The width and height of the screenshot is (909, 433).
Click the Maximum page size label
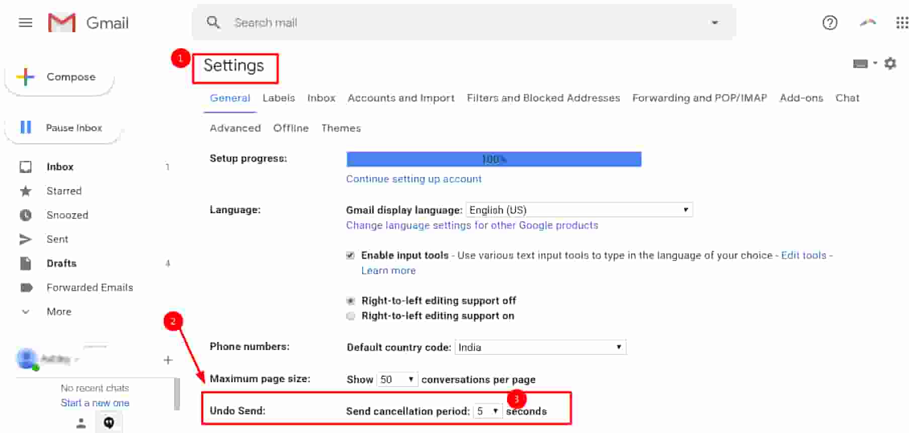coord(260,379)
